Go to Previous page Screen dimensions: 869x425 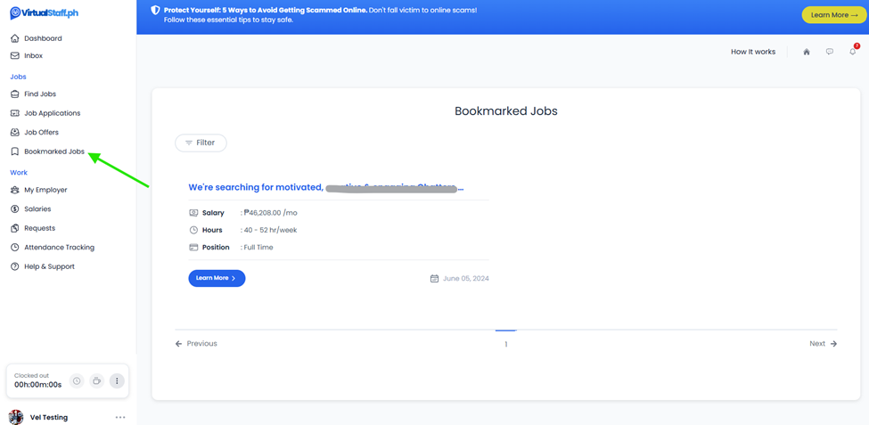[196, 344]
